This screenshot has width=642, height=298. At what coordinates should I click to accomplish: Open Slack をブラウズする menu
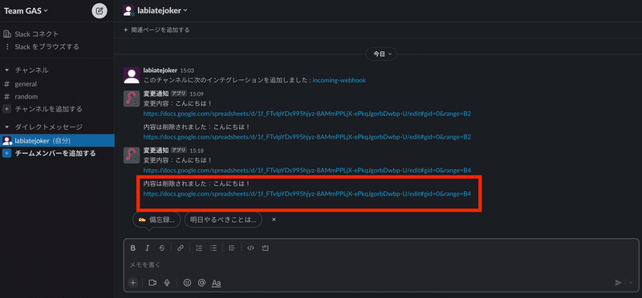(47, 46)
